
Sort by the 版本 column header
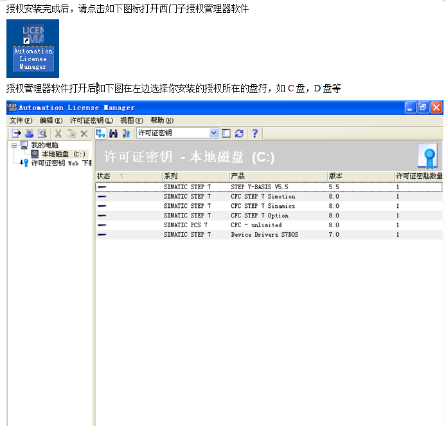[x=361, y=176]
